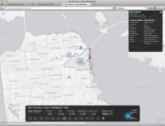Click the South of Market circle marker

tap(80, 61)
